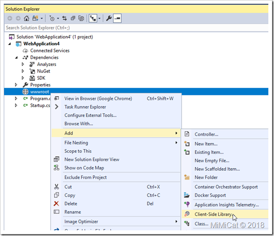
Task: Choose Existing Item... in the Add submenu
Action: click(x=225, y=152)
